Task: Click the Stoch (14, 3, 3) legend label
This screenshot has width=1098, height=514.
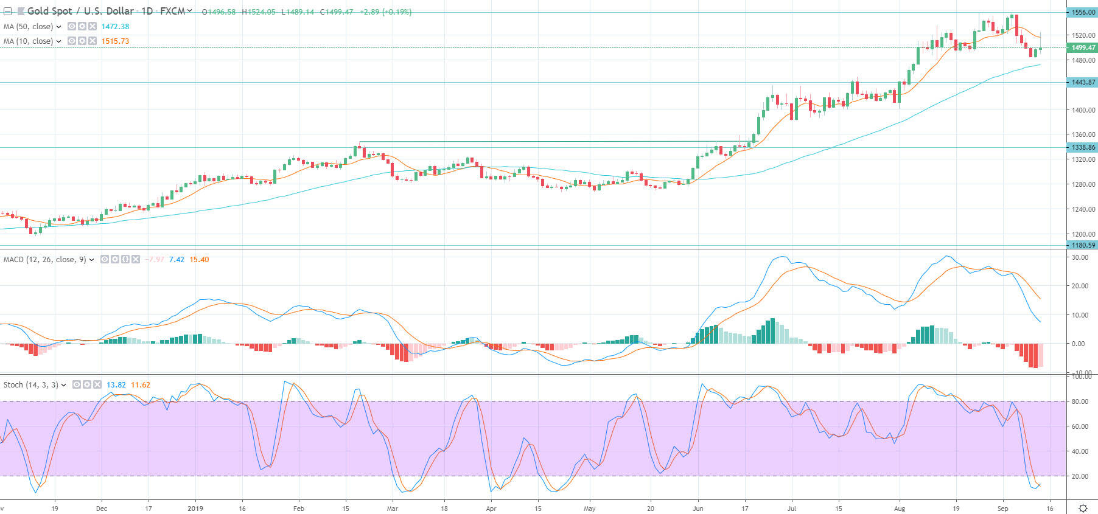Action: 30,385
